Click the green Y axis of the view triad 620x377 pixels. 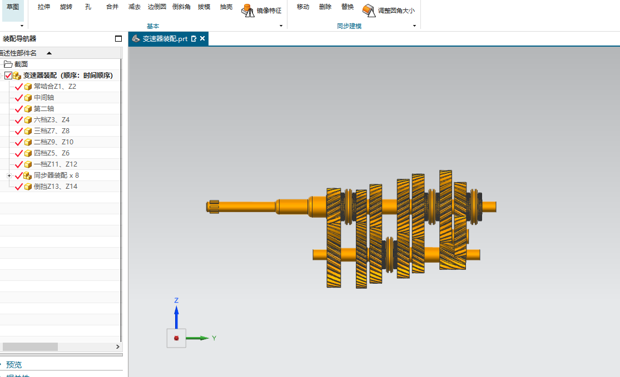[197, 338]
